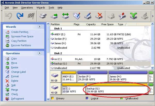Click the yellow Primary legend swatch
Screen dimensions: 155x106
click(x=53, y=99)
